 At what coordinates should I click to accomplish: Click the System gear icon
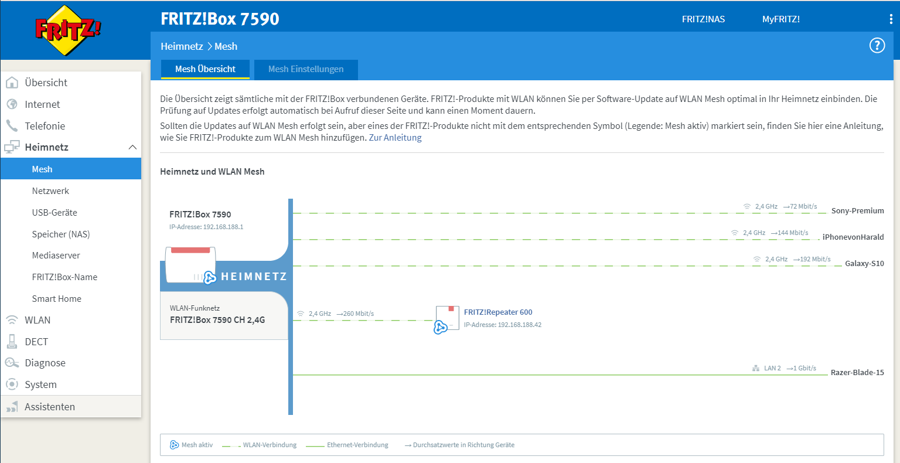12,384
